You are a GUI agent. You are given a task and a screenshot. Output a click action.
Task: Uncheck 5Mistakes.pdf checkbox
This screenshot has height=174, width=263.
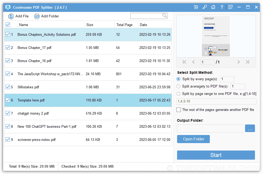(x=8, y=87)
